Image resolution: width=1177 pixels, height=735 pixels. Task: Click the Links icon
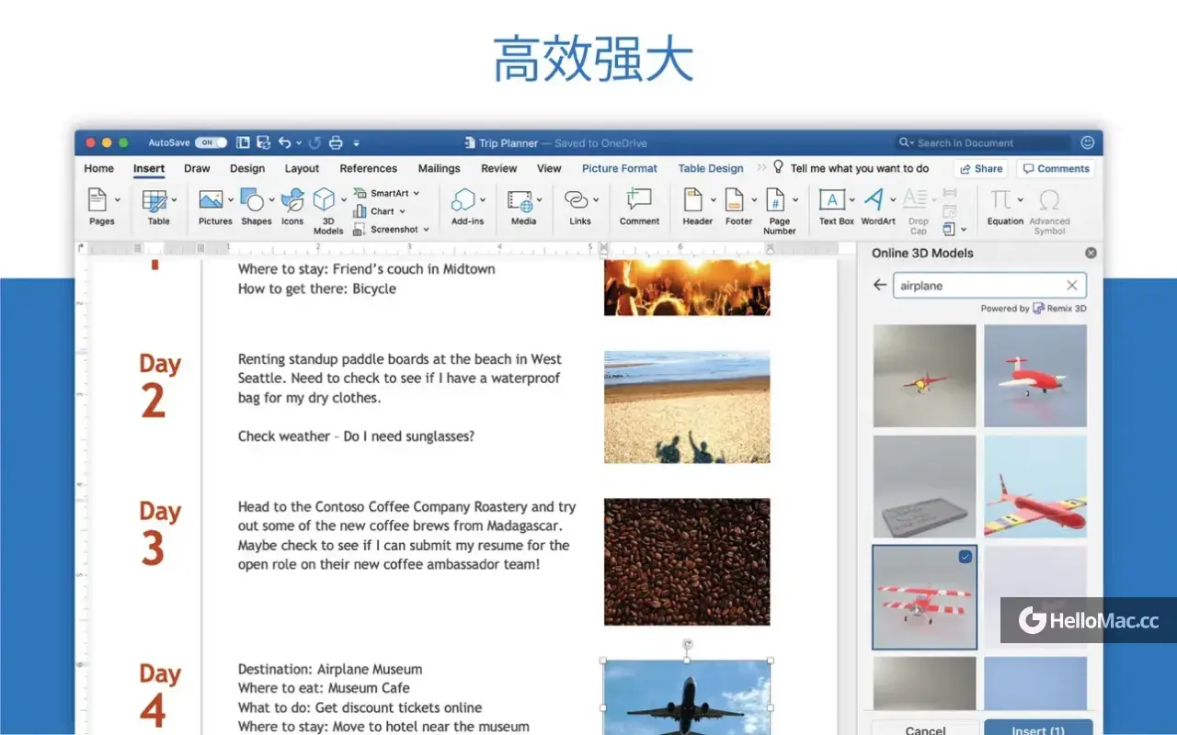click(x=577, y=199)
